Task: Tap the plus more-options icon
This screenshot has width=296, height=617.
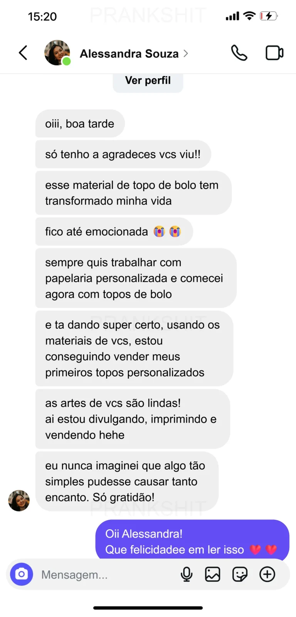Action: [267, 574]
